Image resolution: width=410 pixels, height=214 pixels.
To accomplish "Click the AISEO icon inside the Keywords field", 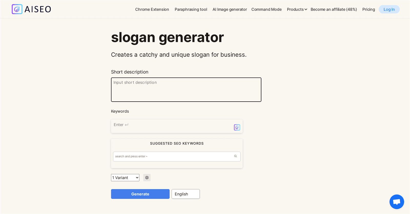I will pos(237,127).
